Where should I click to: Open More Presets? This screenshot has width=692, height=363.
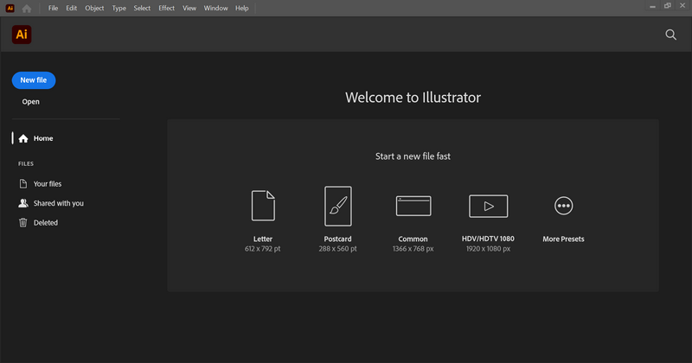coord(563,206)
